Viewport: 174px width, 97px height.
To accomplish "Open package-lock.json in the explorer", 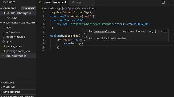I will (18, 51).
